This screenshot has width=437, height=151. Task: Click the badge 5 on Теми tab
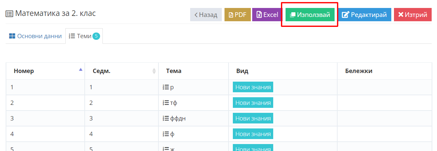96,36
